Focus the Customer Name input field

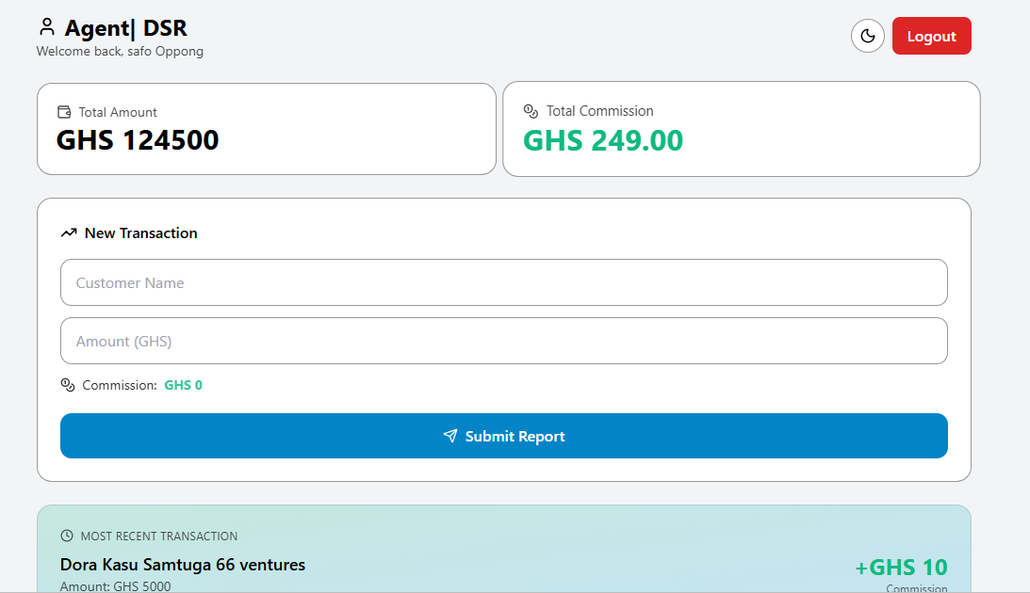[503, 282]
